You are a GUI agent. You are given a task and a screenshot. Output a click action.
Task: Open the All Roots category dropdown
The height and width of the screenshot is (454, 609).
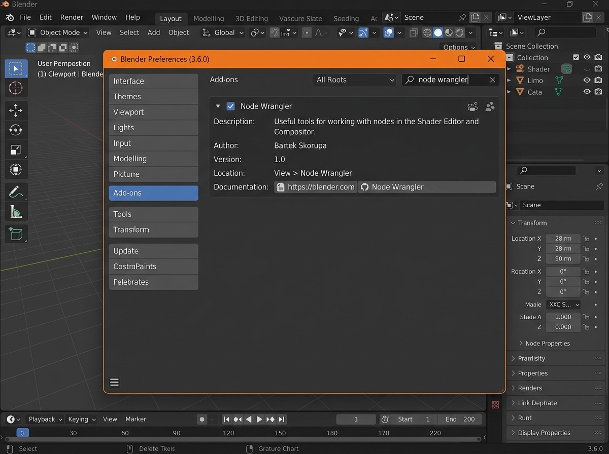(354, 80)
